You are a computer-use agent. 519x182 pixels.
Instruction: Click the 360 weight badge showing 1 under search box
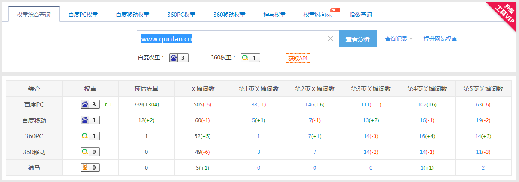click(250, 58)
